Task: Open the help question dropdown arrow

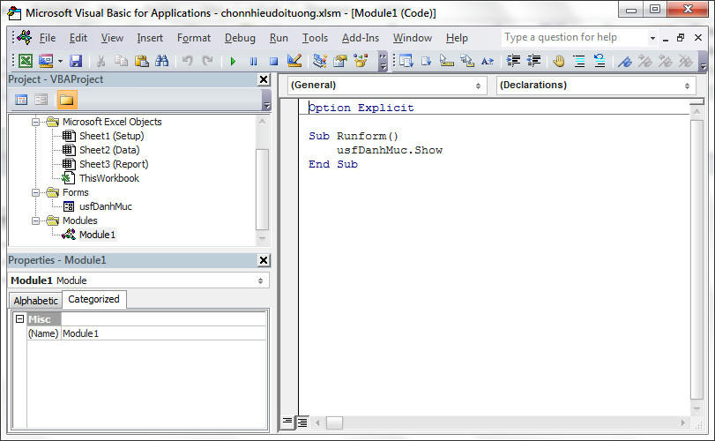Action: click(652, 38)
